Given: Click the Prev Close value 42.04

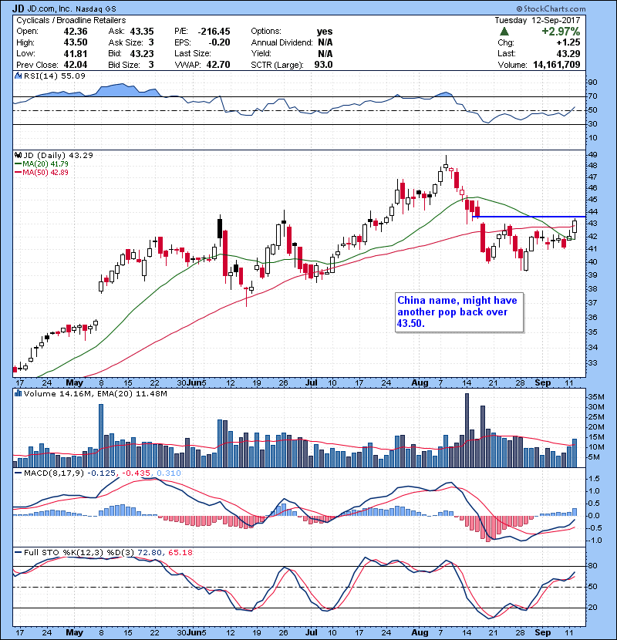Looking at the screenshot, I should click(x=76, y=65).
